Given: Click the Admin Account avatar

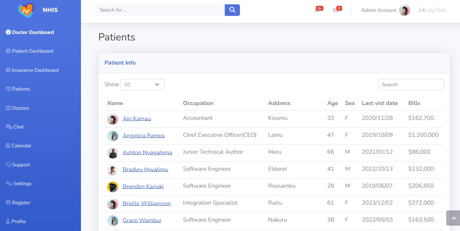Looking at the screenshot, I should tap(405, 10).
